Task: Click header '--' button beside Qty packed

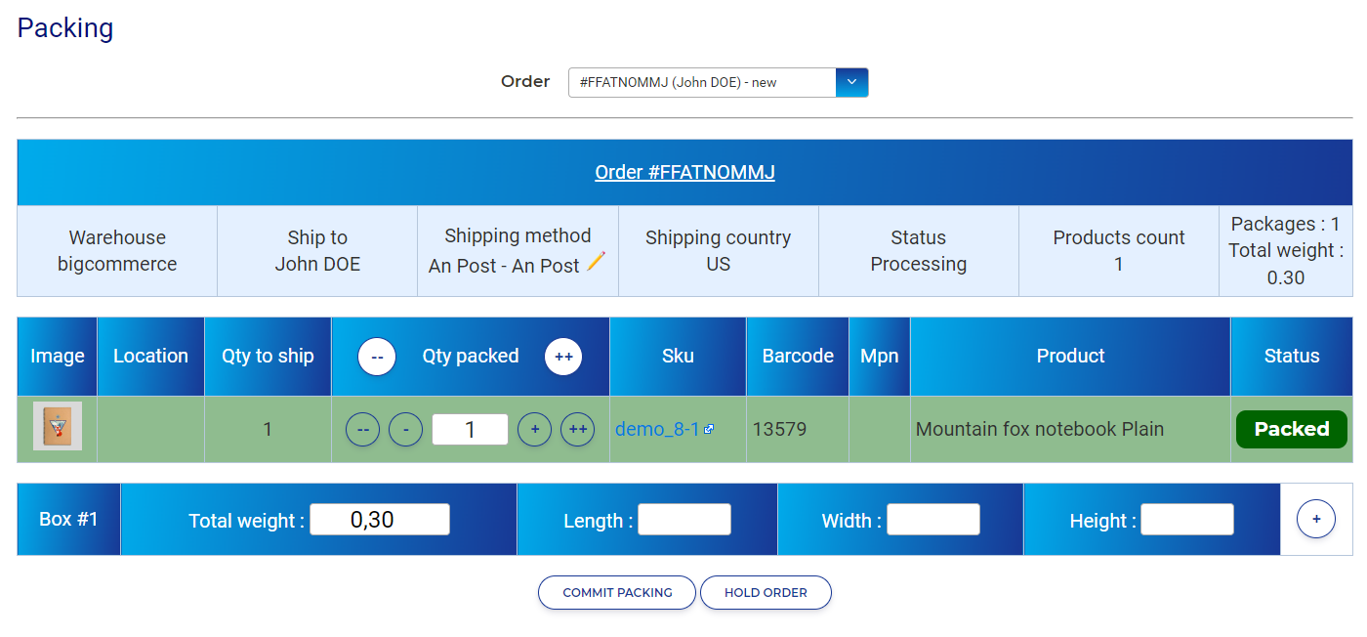Action: point(377,357)
